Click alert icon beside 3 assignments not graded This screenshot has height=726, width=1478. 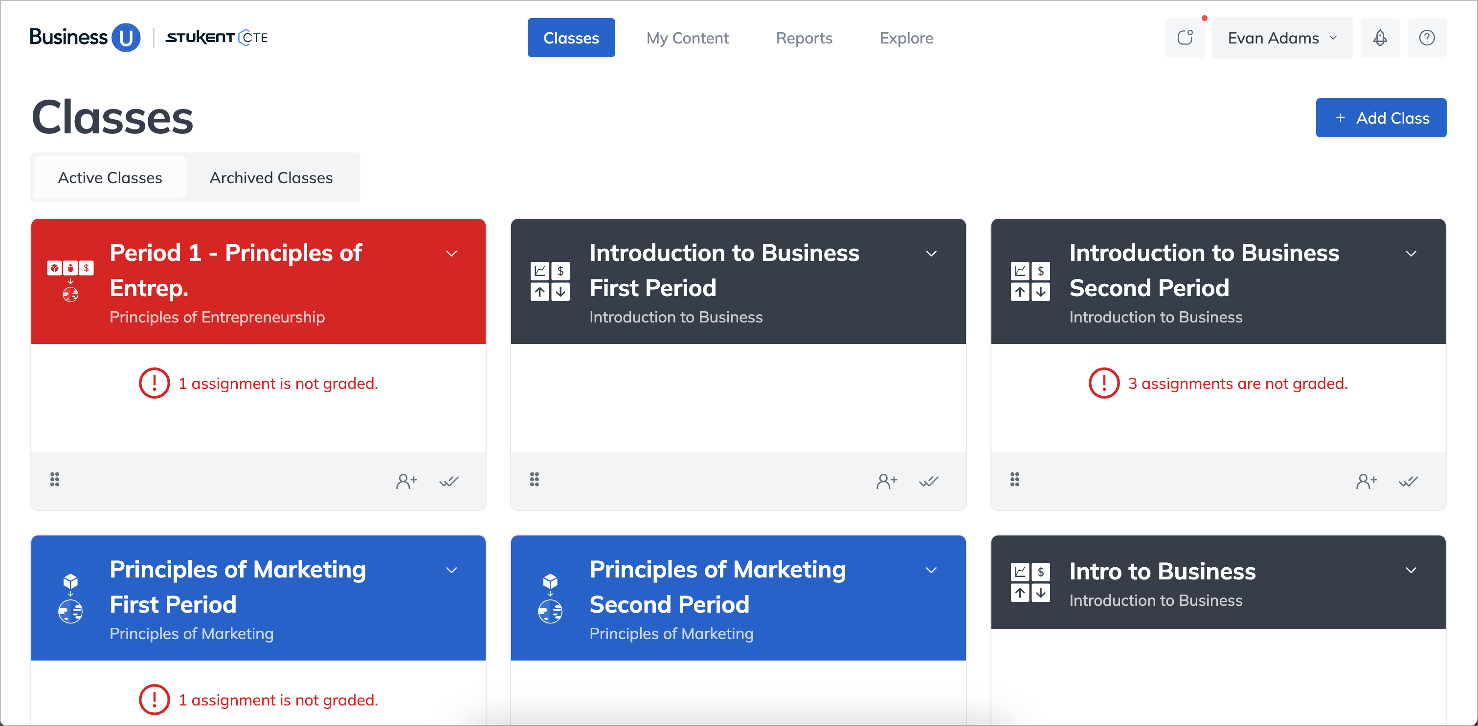point(1103,383)
